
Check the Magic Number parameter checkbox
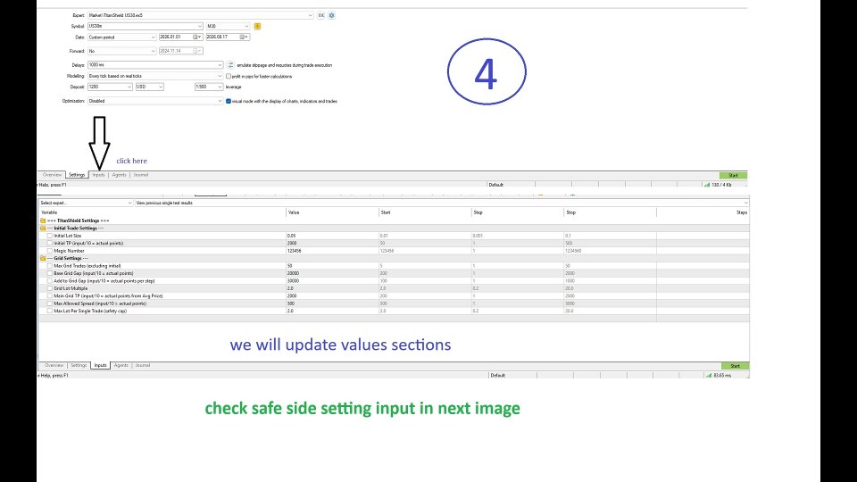(x=50, y=251)
